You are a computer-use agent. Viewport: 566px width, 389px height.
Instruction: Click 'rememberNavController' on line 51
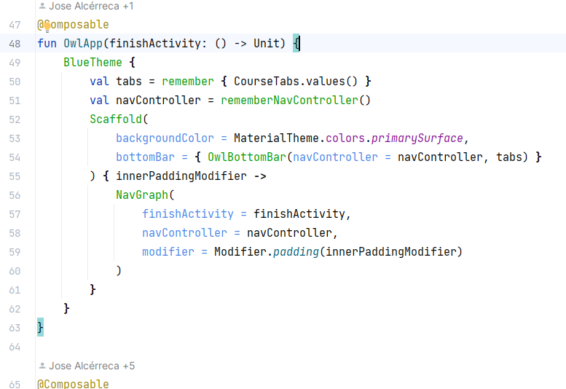point(289,100)
